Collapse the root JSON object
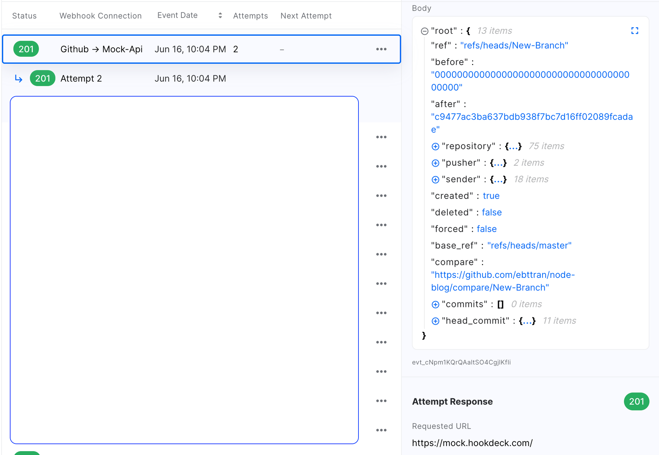 point(424,31)
